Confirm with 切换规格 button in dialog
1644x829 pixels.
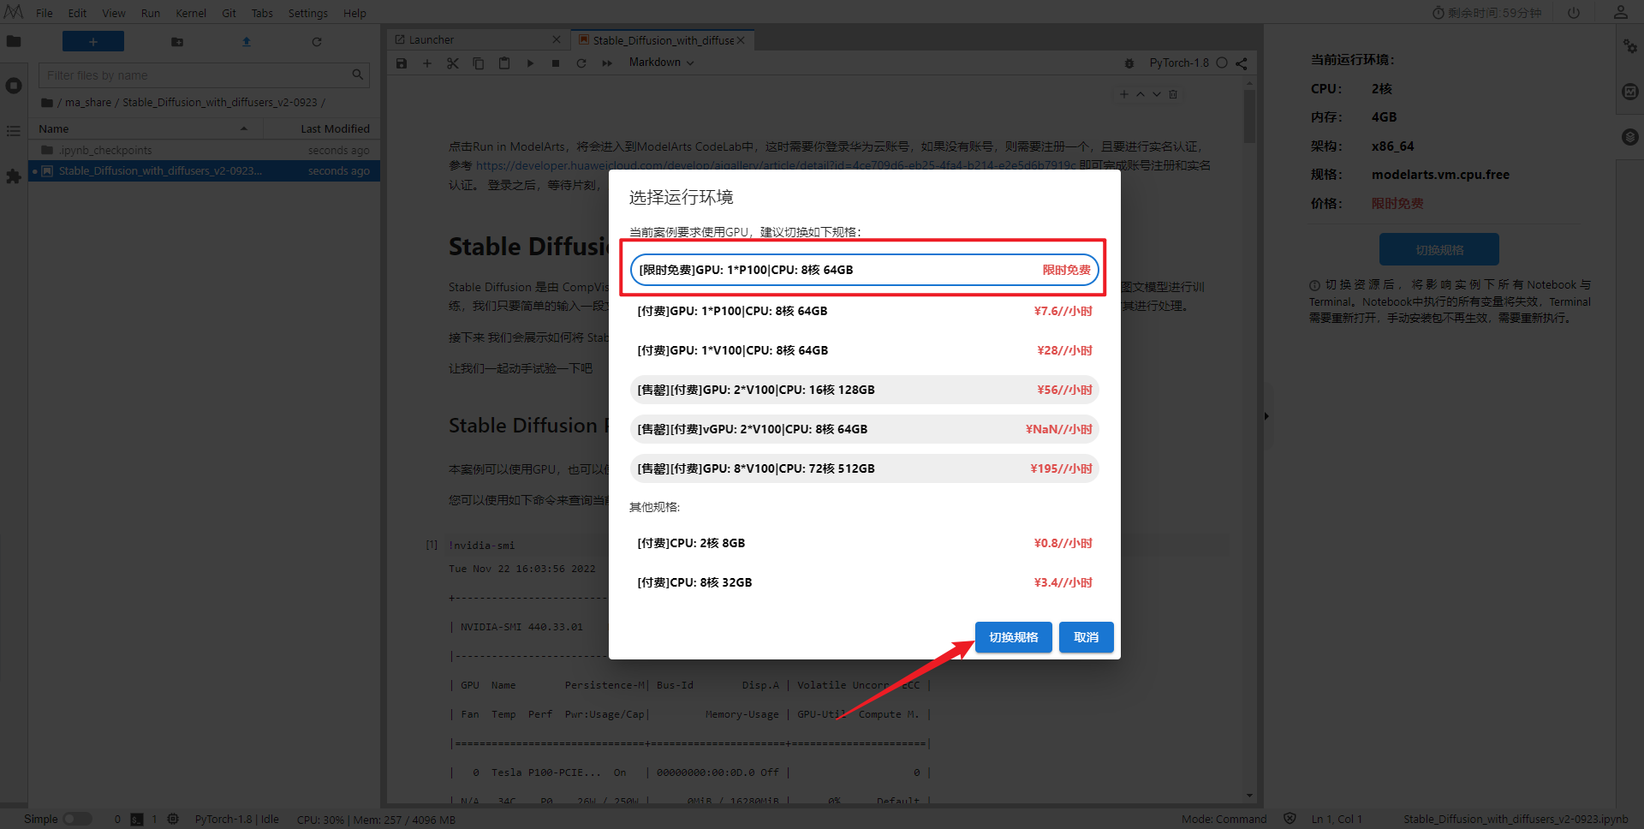click(x=1014, y=637)
